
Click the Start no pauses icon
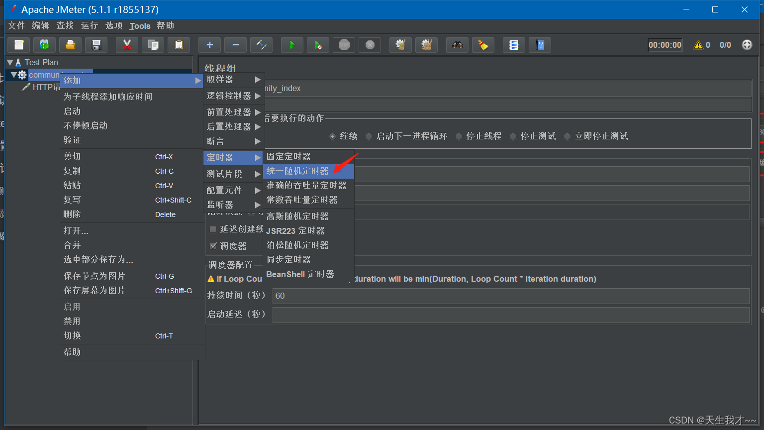pyautogui.click(x=318, y=45)
